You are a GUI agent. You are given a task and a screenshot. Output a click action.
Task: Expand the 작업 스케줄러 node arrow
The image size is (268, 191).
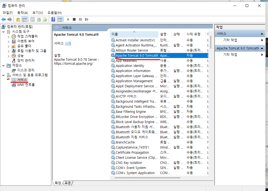pyautogui.click(x=9, y=36)
